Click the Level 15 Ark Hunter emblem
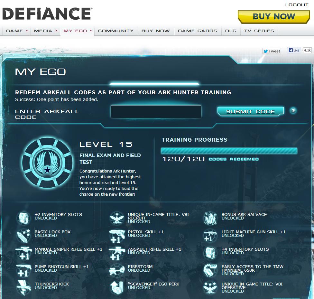 47,163
